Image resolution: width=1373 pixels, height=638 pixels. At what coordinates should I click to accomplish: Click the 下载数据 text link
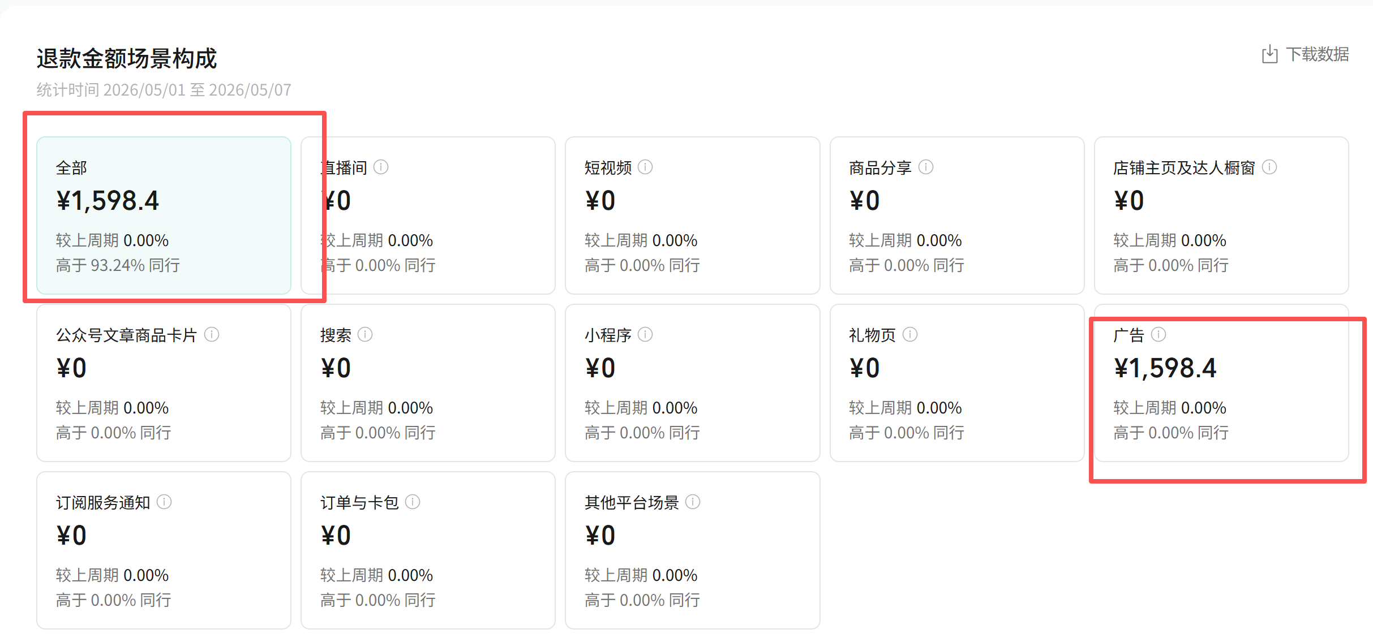point(1318,54)
